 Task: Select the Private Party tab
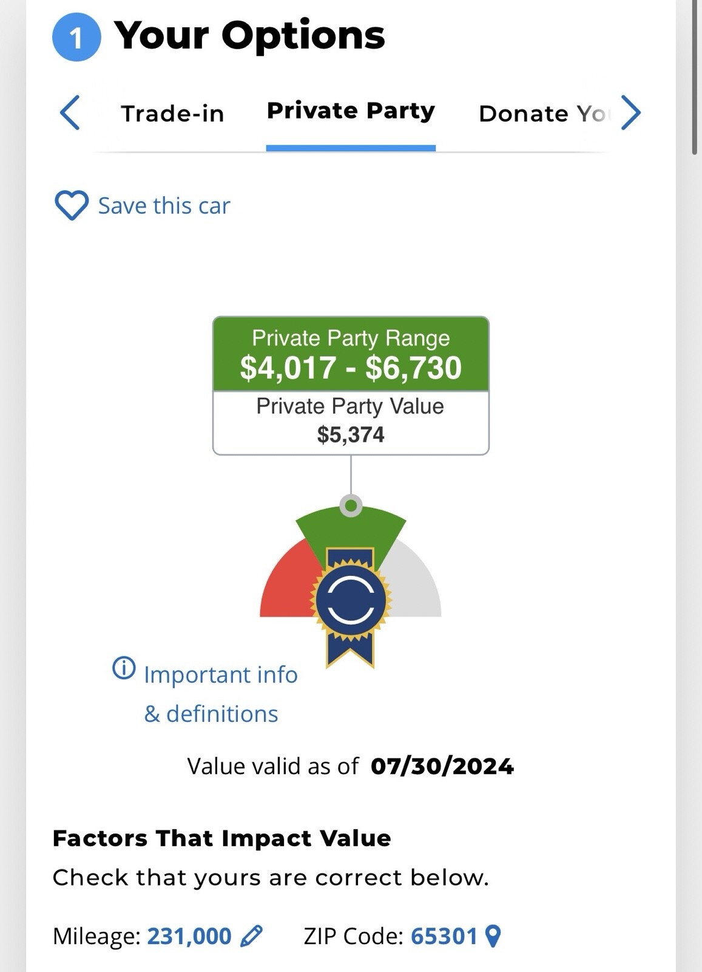[x=351, y=111]
